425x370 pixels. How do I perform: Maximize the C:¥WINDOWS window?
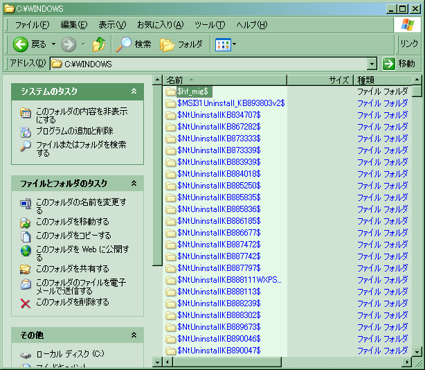point(403,9)
